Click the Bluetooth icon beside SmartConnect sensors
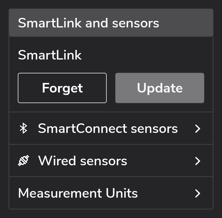 (23, 129)
